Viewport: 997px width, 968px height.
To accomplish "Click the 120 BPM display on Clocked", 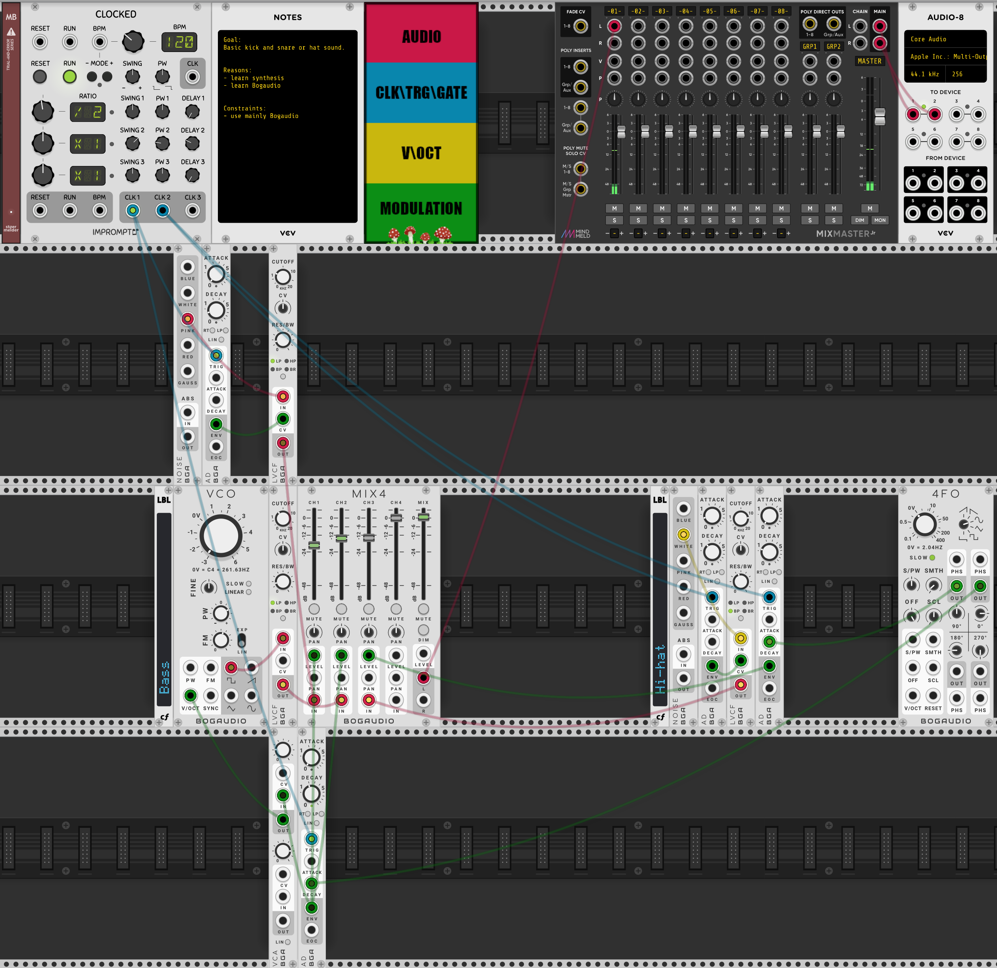I will [179, 42].
